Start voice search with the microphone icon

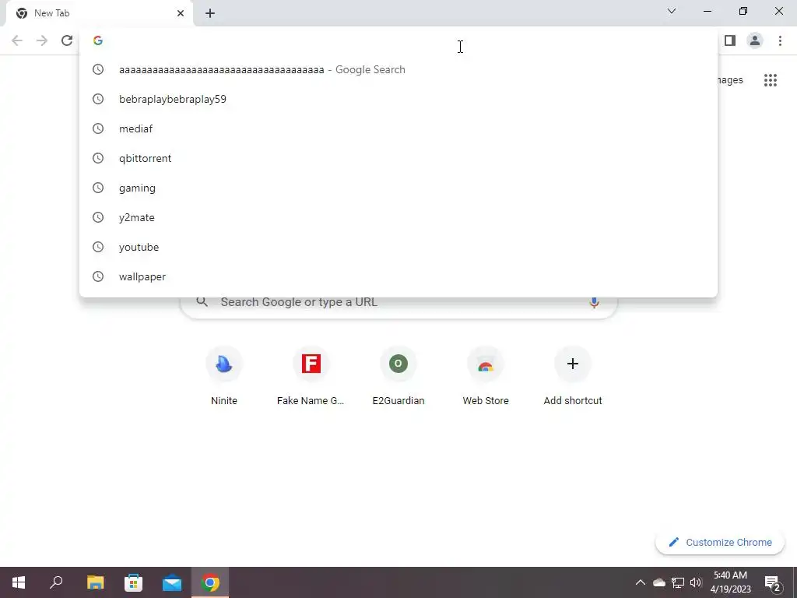594,302
